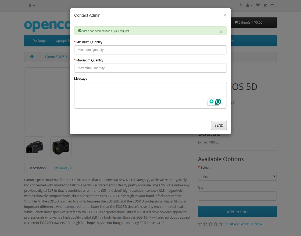Dismiss the admin notified success alert
301x236 pixels.
(221, 32)
